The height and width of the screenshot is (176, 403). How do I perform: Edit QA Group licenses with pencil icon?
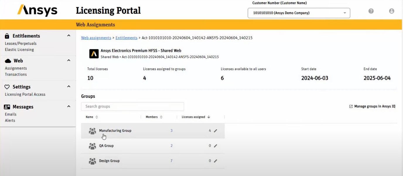click(x=215, y=146)
